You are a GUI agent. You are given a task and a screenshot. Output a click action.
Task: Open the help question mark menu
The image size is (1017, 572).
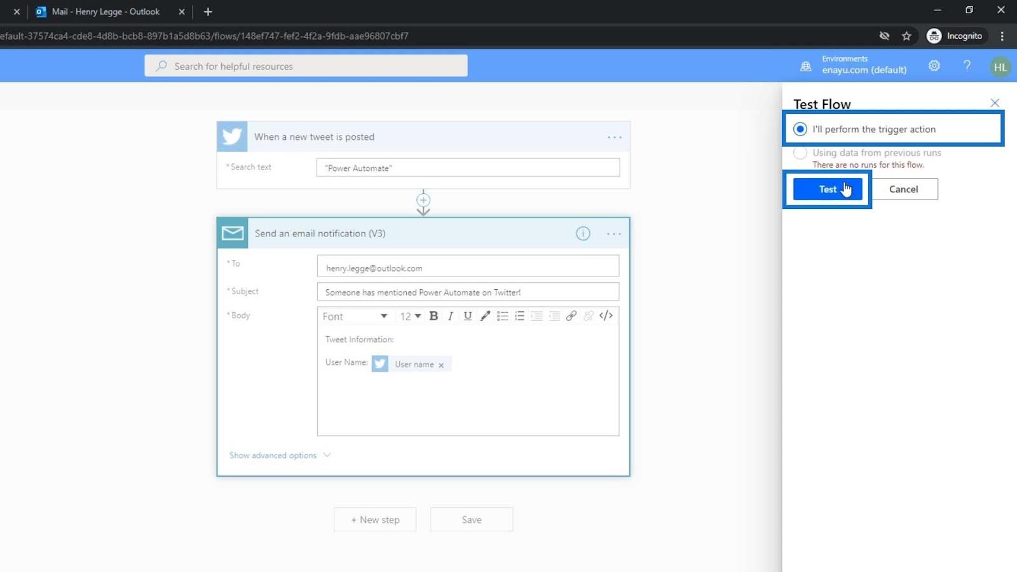967,65
